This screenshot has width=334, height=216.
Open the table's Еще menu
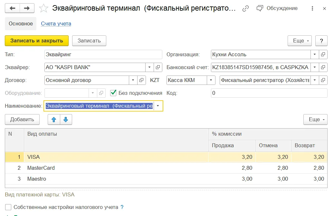point(315,120)
